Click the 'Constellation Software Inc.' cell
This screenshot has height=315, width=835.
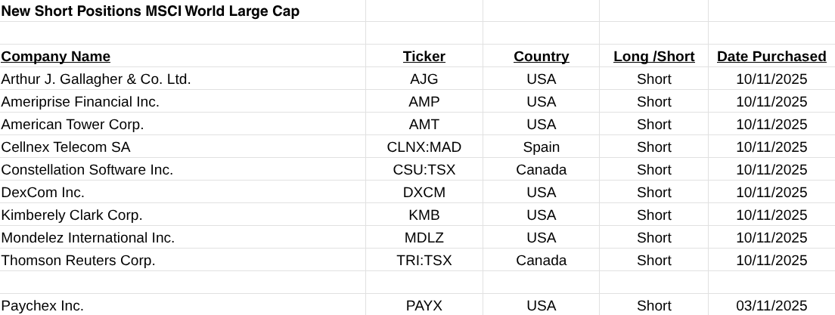(88, 170)
